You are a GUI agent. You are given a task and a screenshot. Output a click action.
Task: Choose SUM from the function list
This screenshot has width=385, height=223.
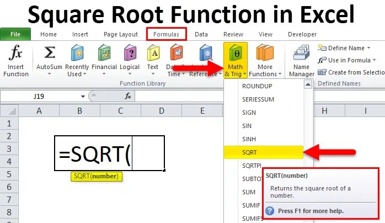249,192
